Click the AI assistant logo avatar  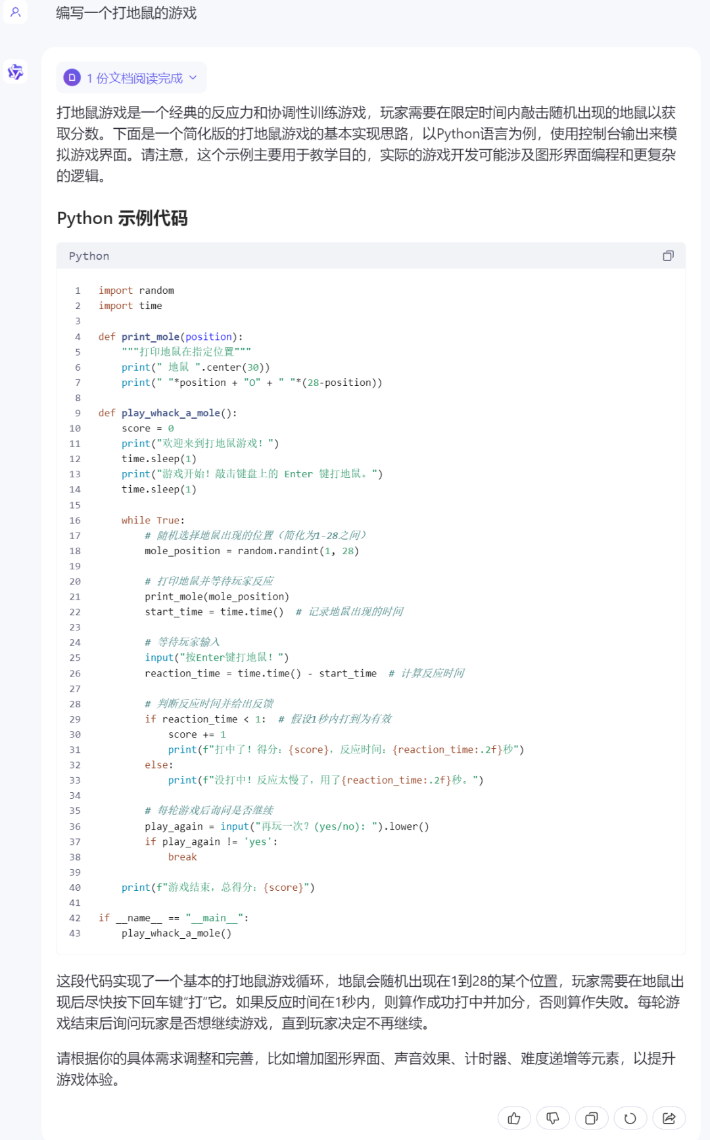coord(16,72)
